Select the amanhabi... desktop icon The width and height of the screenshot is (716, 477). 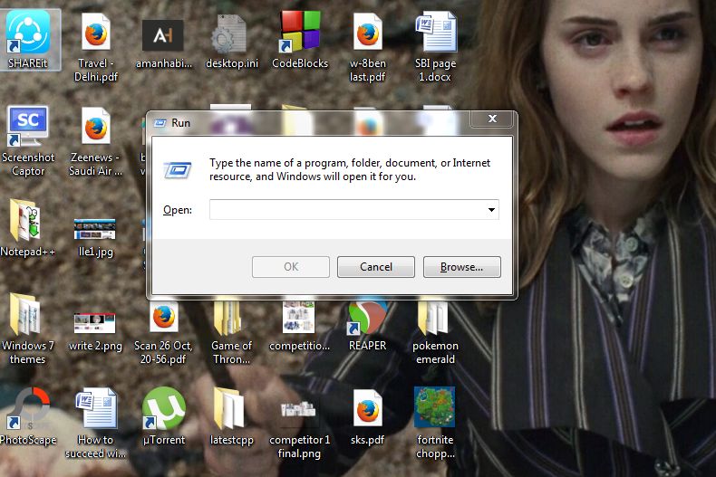click(163, 43)
